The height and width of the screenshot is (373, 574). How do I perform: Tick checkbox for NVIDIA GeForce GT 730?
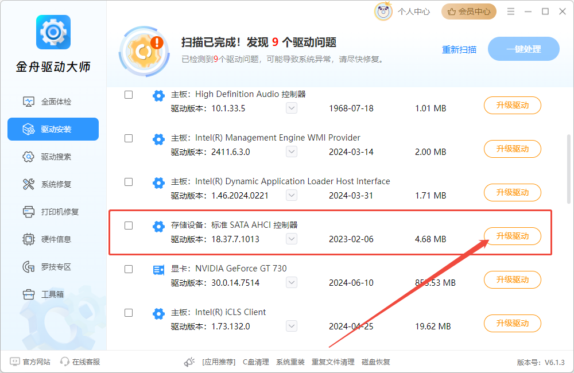pos(129,269)
